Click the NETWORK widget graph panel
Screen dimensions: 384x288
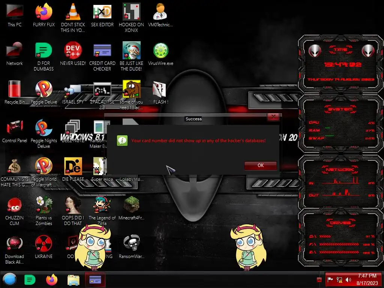[340, 182]
